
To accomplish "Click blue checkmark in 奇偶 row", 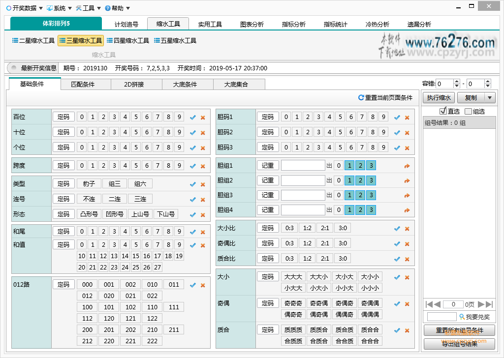I will coord(397,304).
